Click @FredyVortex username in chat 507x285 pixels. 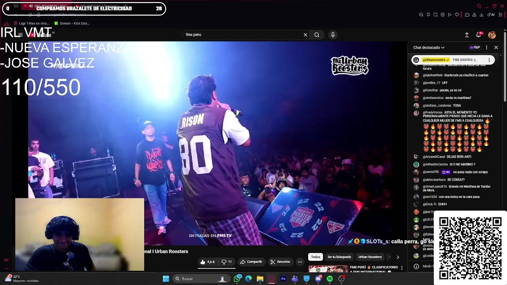tap(433, 113)
